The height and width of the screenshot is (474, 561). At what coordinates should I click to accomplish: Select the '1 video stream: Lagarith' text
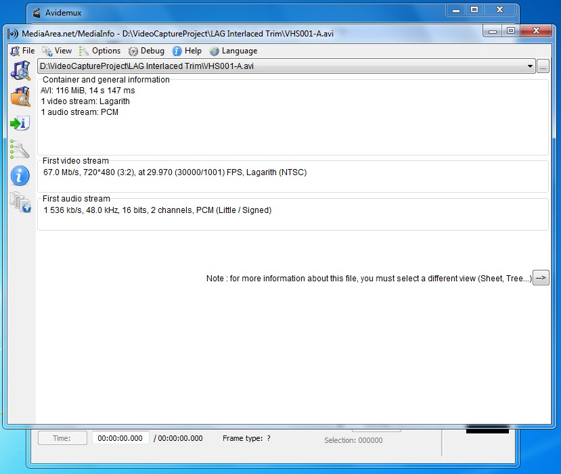coord(85,101)
